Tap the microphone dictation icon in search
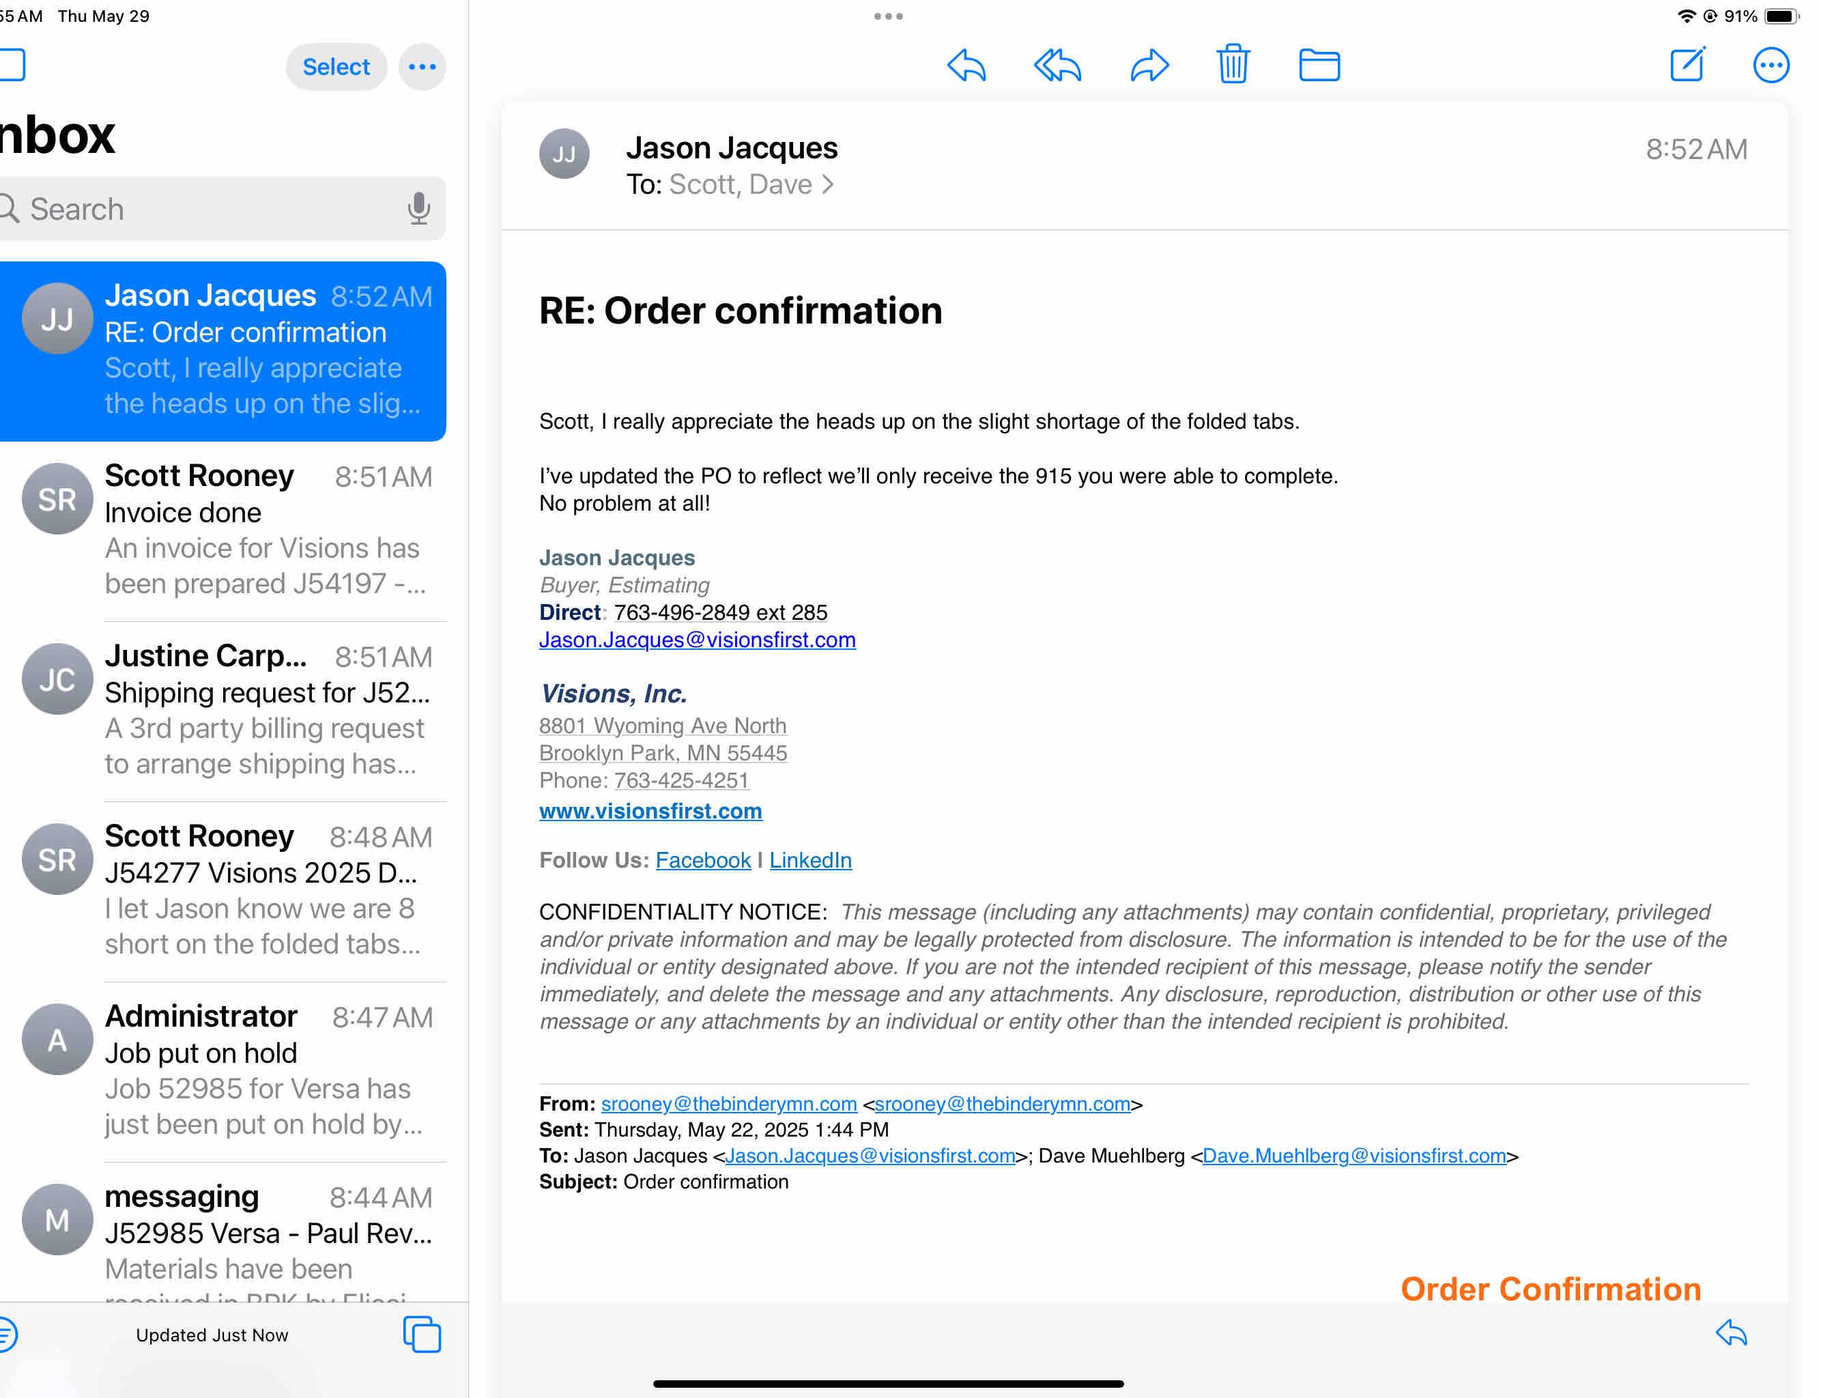 (x=418, y=208)
